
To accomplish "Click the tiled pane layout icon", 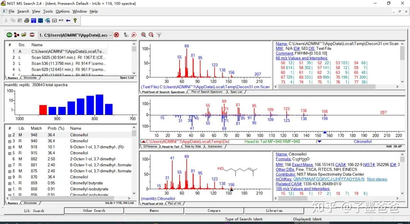I will pos(54,21).
